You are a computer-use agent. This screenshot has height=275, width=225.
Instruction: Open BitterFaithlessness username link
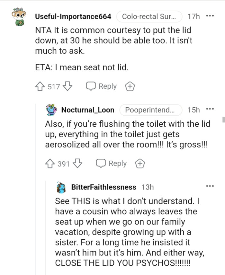point(104,187)
